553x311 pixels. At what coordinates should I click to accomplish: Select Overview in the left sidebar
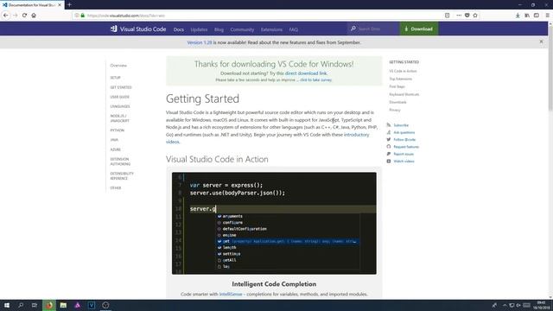118,66
